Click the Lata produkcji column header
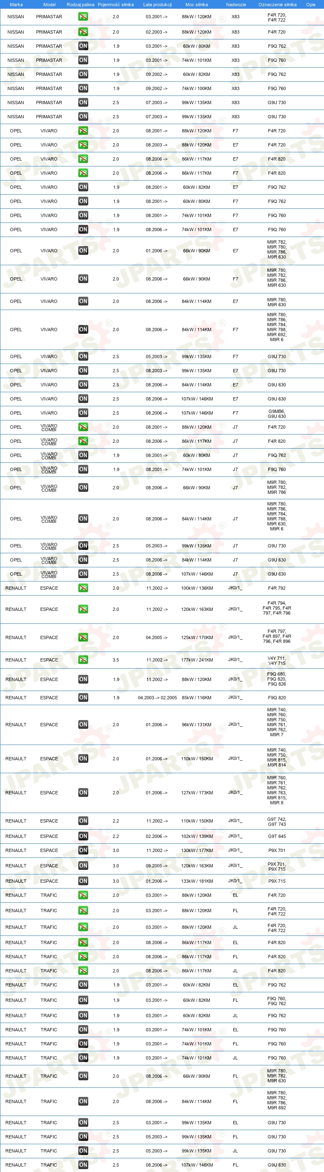Image resolution: width=324 pixels, height=1172 pixels. (157, 5)
